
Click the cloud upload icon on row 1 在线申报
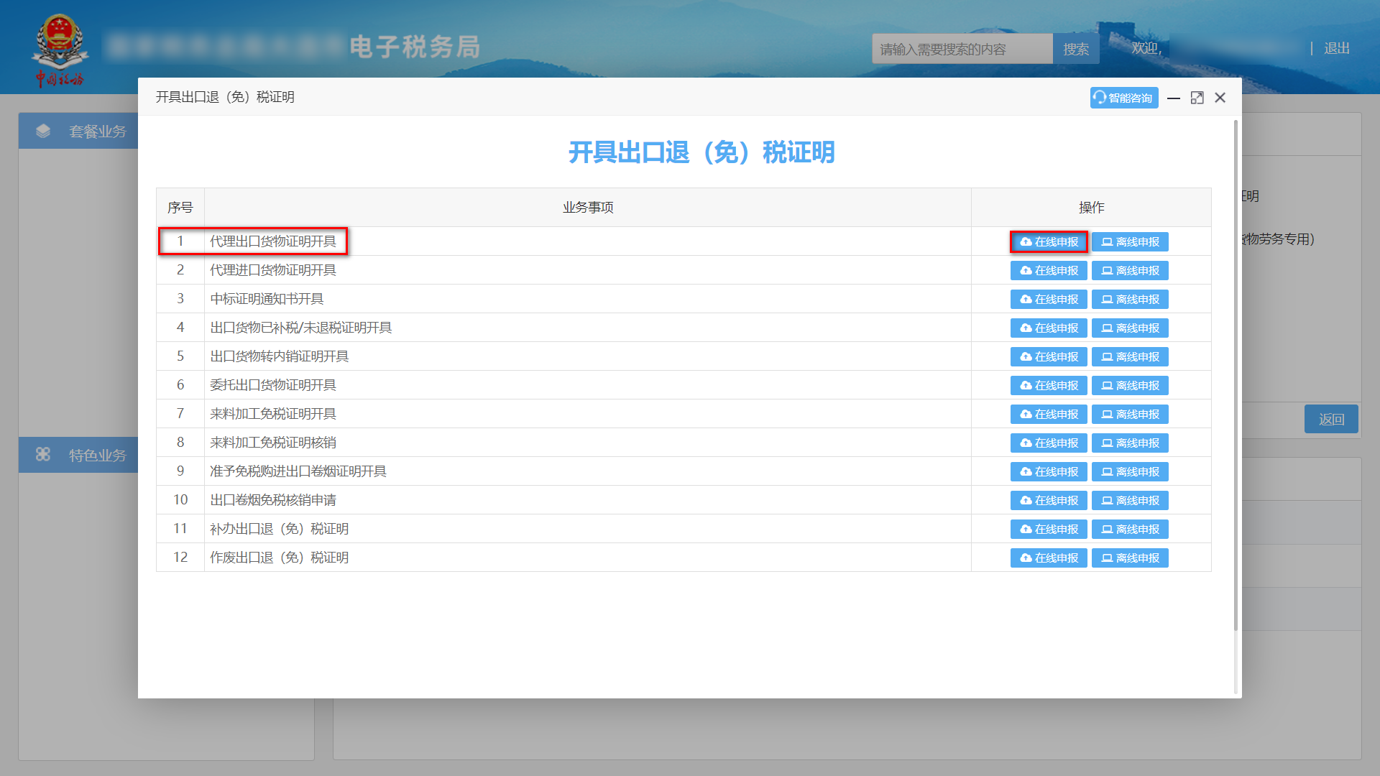[1025, 241]
